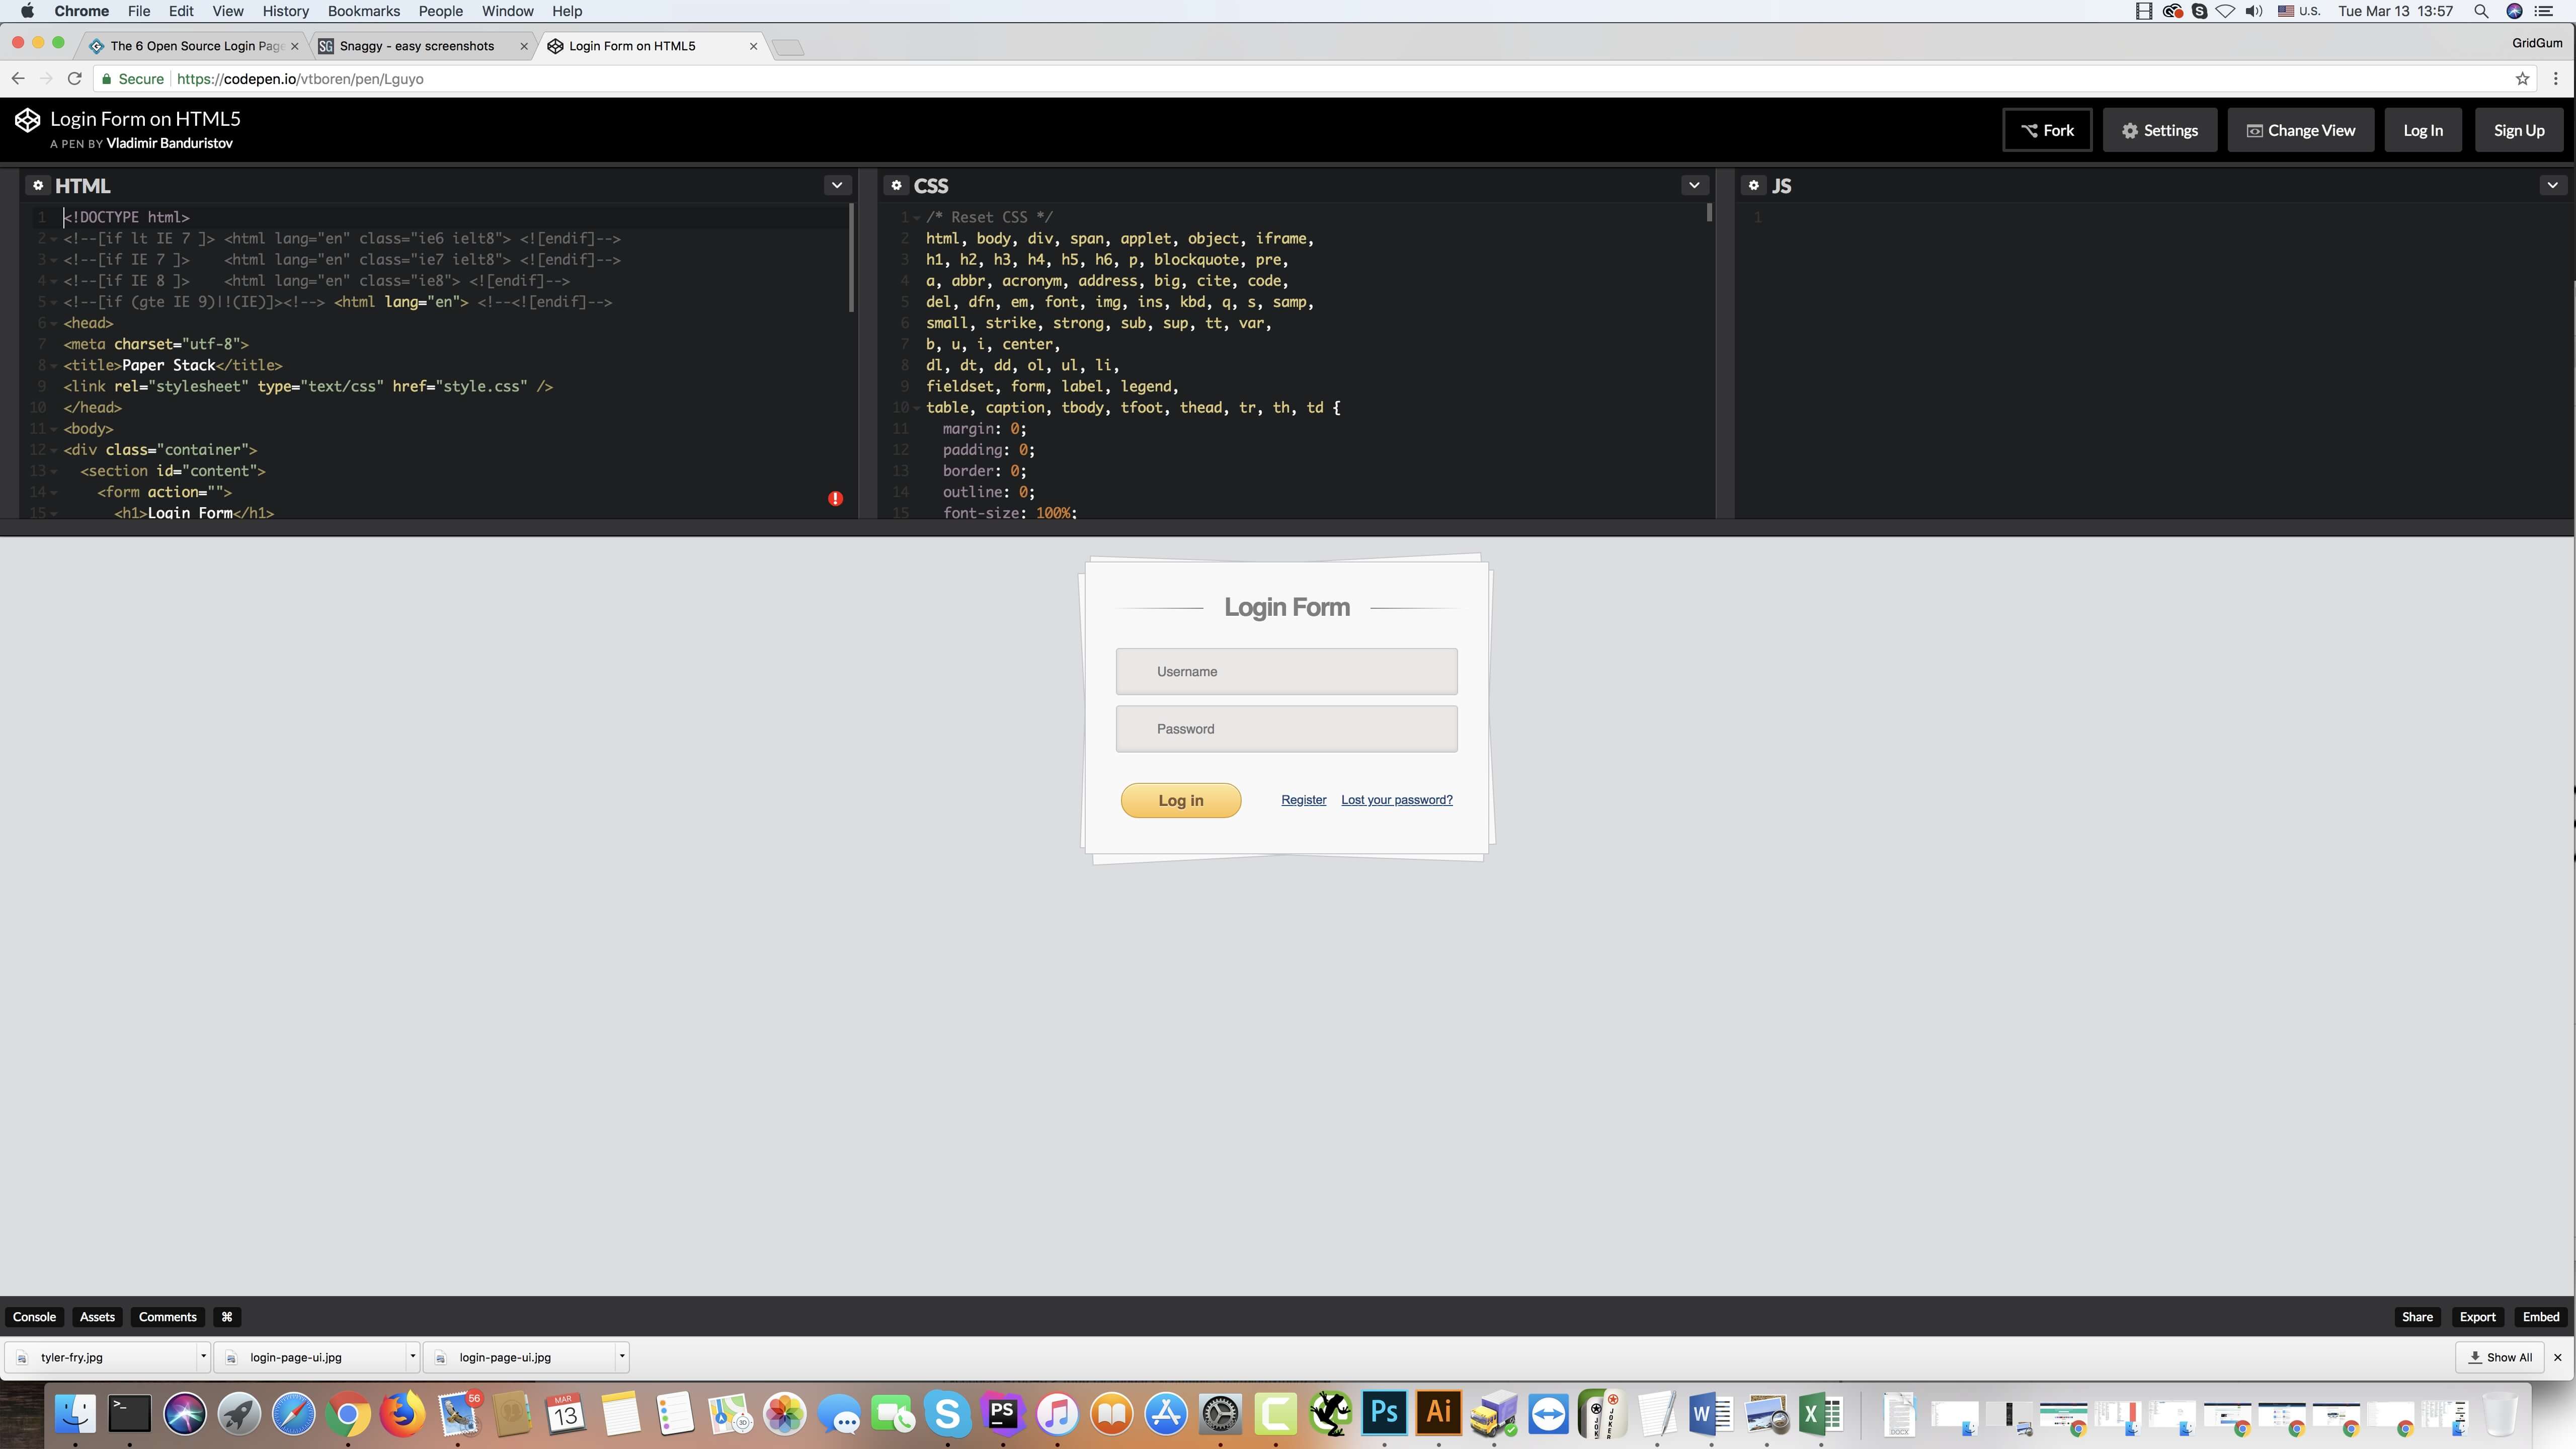
Task: Open Skype from the dock
Action: [x=947, y=1414]
